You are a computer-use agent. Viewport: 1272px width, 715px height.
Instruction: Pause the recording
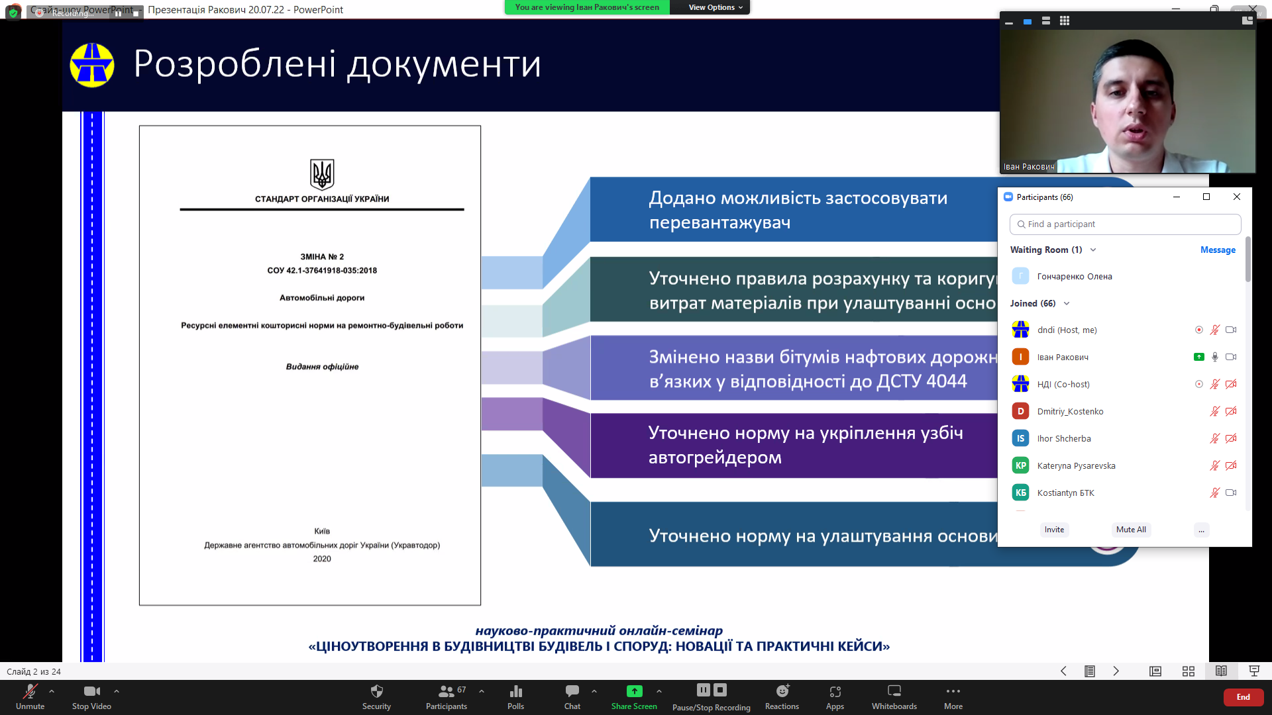coord(703,690)
